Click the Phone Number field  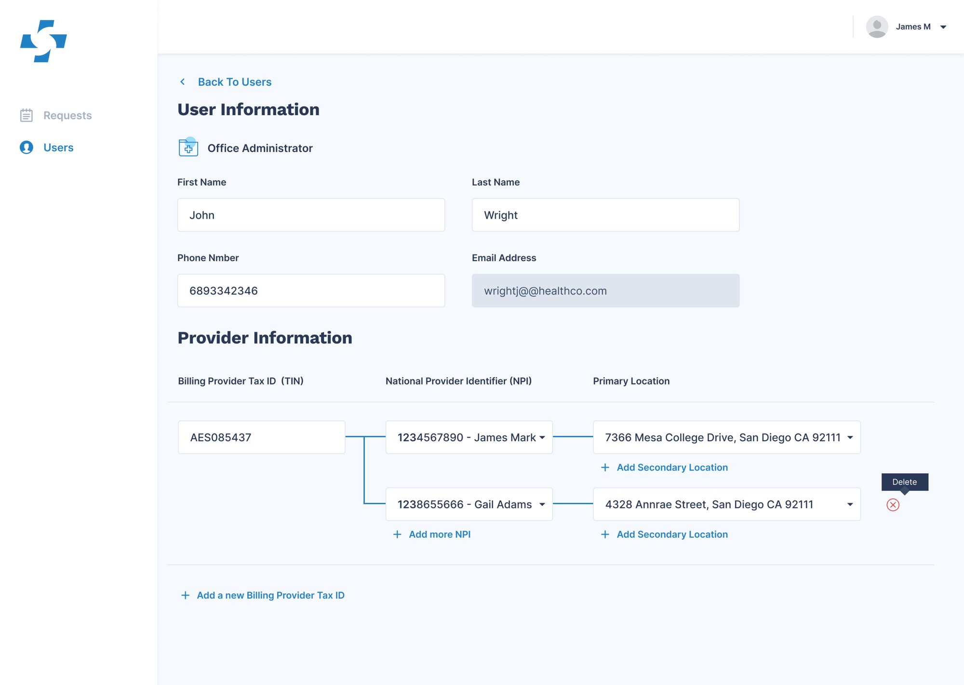(x=311, y=291)
